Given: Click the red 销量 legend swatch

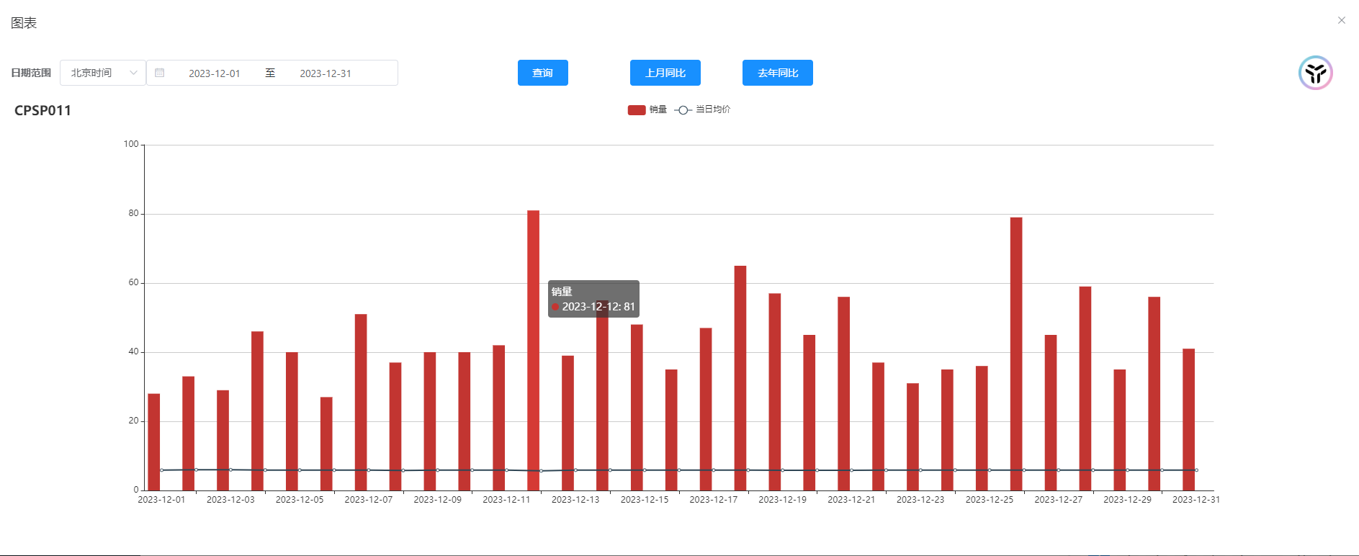Looking at the screenshot, I should click(x=637, y=110).
